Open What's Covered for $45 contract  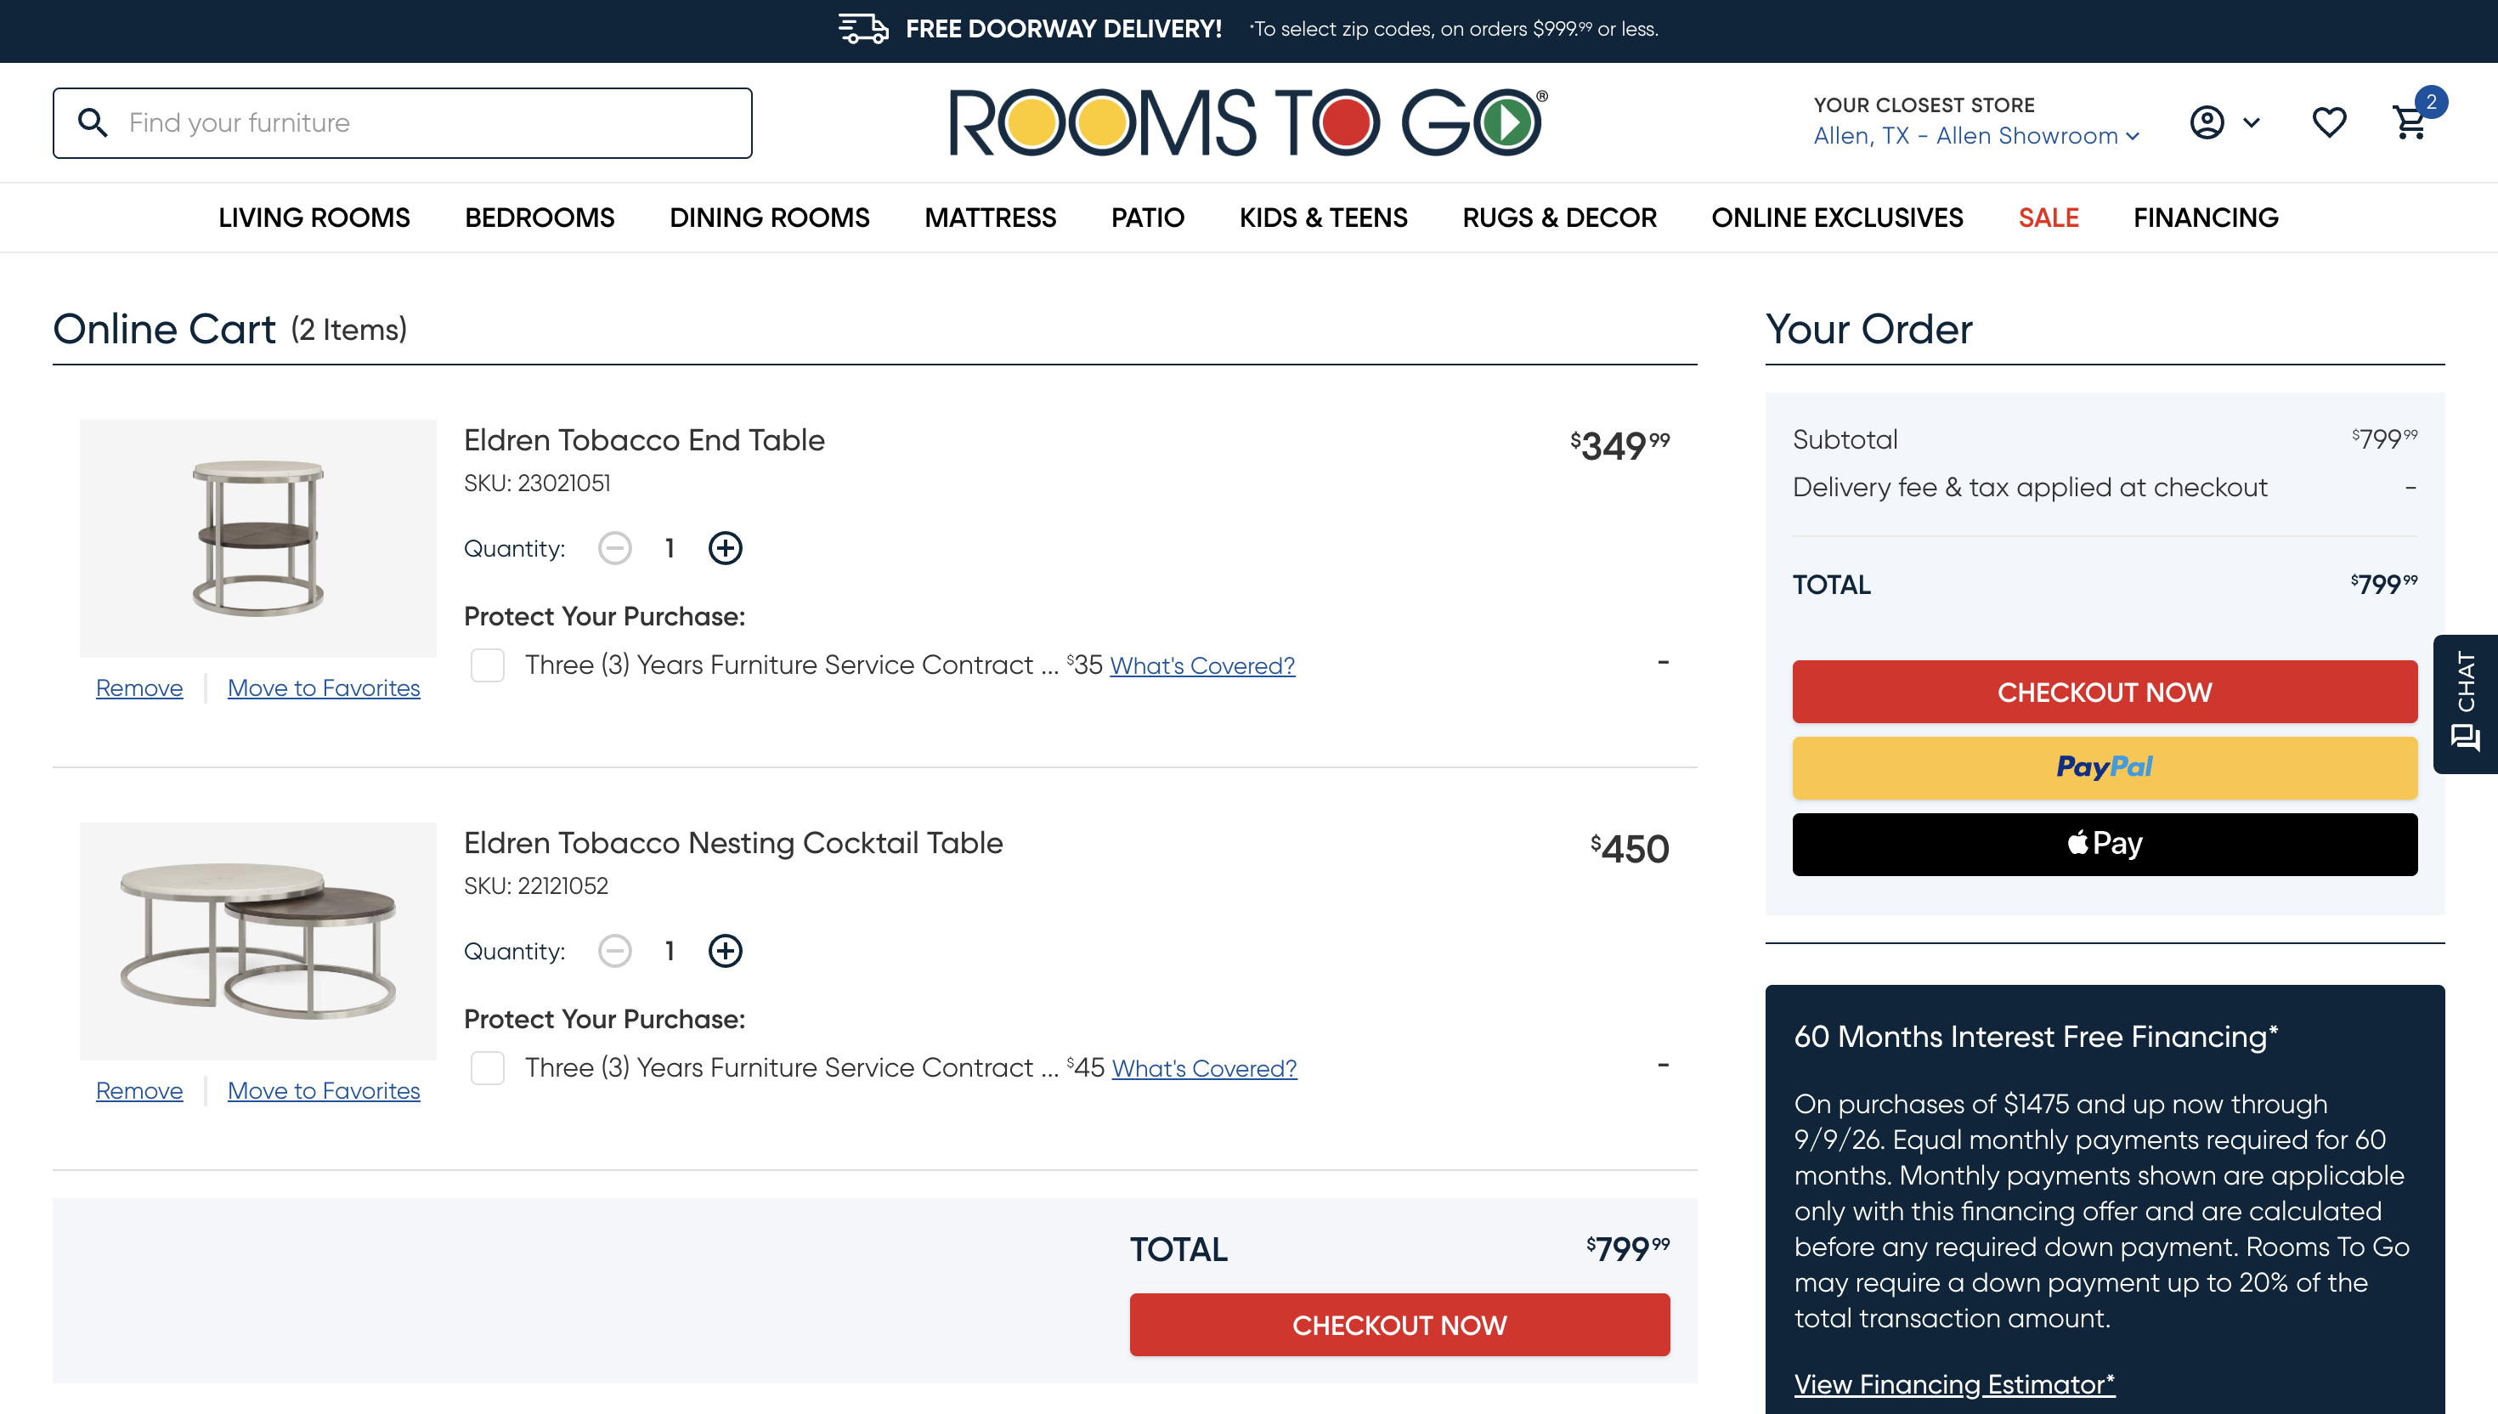click(x=1204, y=1068)
